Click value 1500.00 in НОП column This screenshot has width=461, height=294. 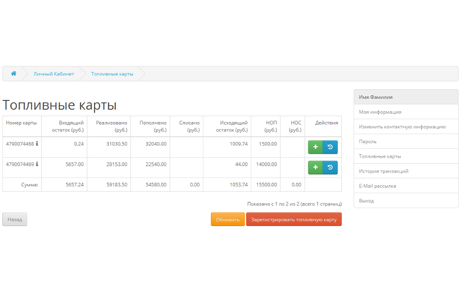point(268,144)
